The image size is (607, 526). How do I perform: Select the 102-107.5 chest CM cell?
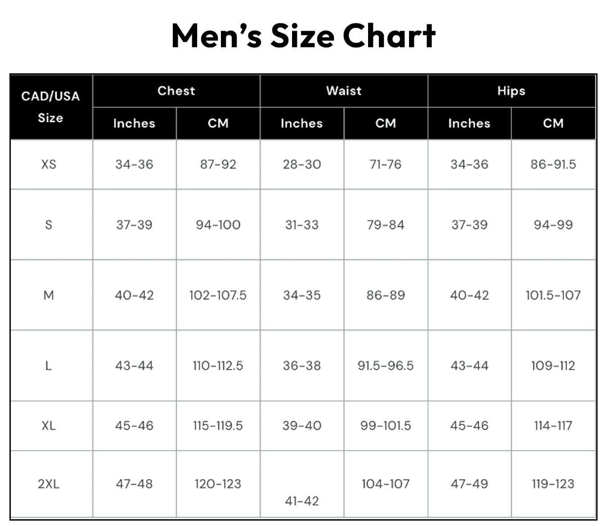click(x=218, y=295)
